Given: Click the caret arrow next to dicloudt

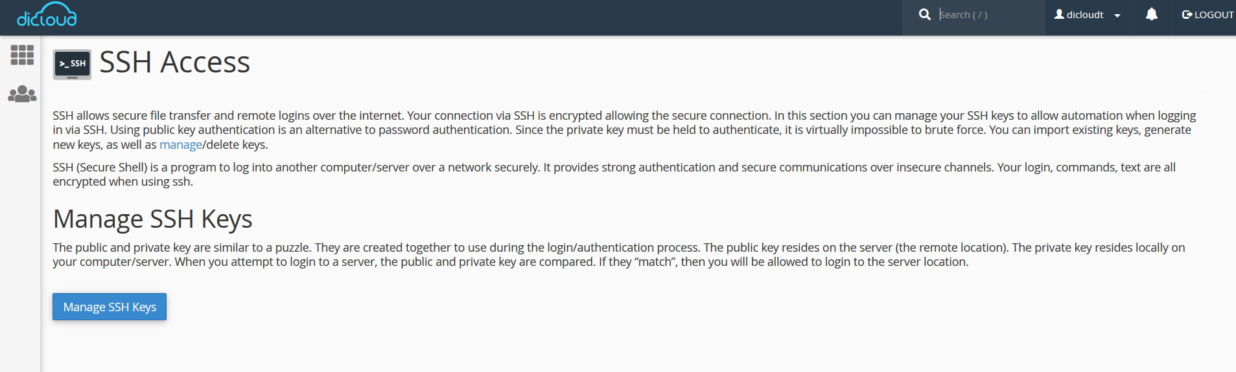Looking at the screenshot, I should 1117,16.
